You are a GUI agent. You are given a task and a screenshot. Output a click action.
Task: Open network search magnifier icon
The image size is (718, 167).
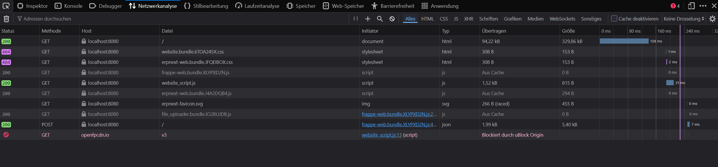click(380, 19)
